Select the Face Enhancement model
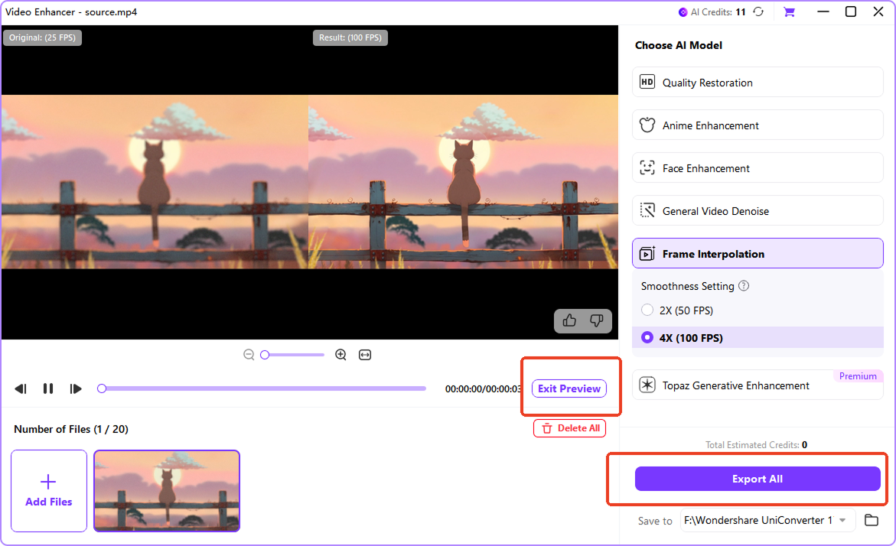The image size is (896, 546). [x=757, y=167]
